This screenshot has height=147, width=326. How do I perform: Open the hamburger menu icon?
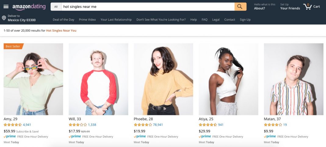(x=6, y=7)
